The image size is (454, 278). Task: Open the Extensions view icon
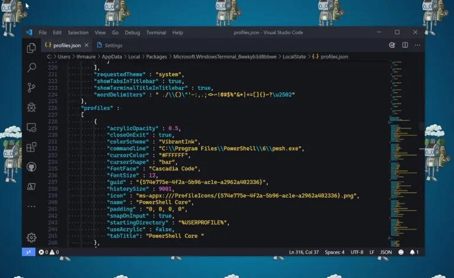coord(31,147)
